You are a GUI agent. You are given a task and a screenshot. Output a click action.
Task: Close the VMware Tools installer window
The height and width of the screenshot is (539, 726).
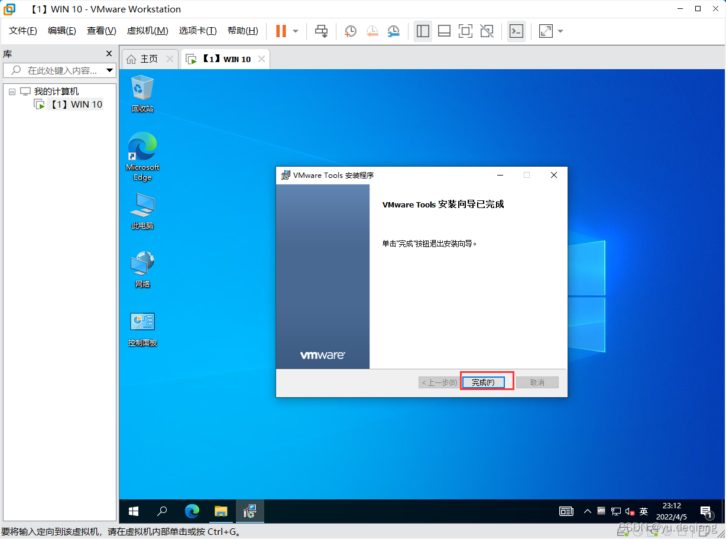coord(554,175)
